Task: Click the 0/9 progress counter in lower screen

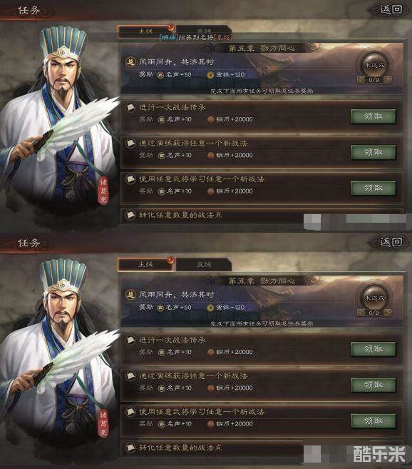Action: pyautogui.click(x=374, y=313)
